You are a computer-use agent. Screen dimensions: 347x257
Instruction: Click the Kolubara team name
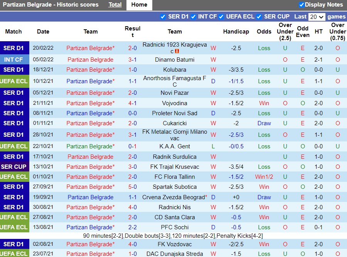pyautogui.click(x=175, y=70)
